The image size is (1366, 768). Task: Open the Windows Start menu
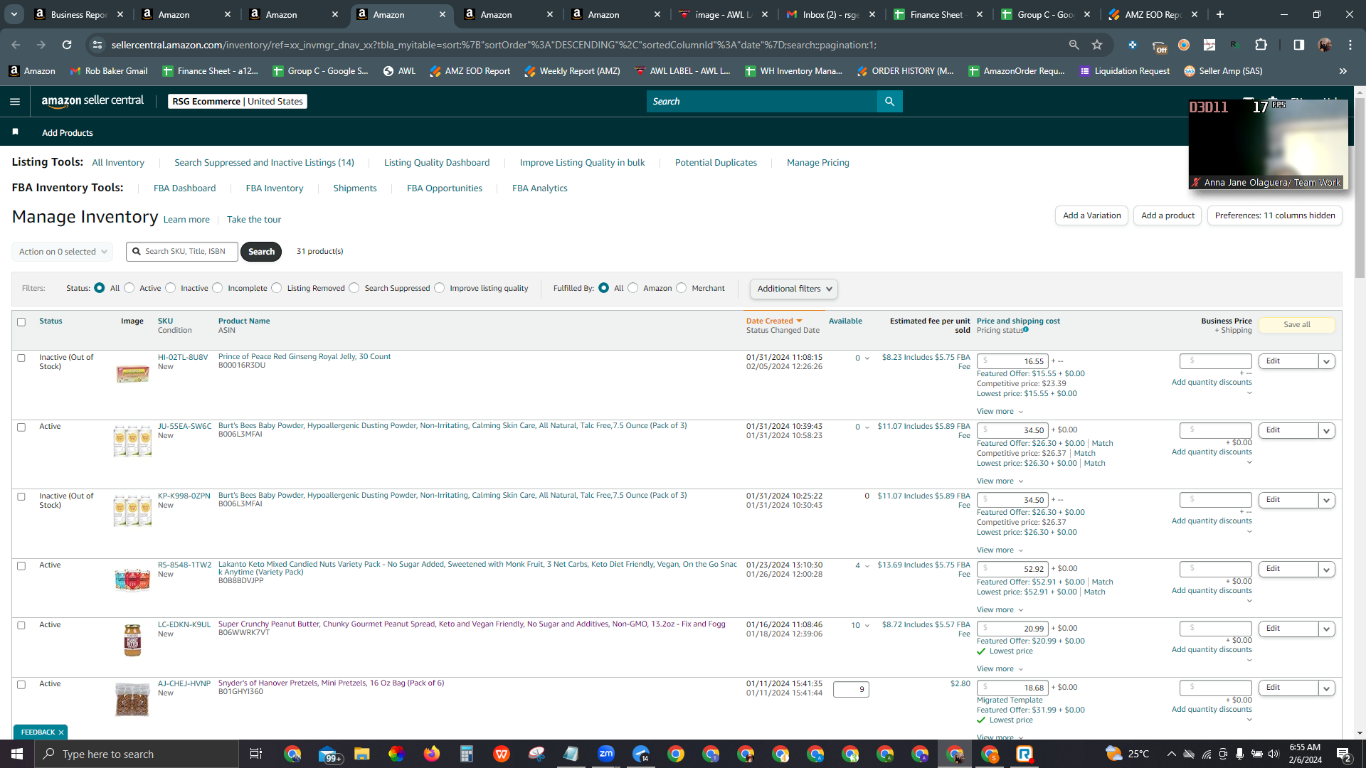click(x=17, y=754)
